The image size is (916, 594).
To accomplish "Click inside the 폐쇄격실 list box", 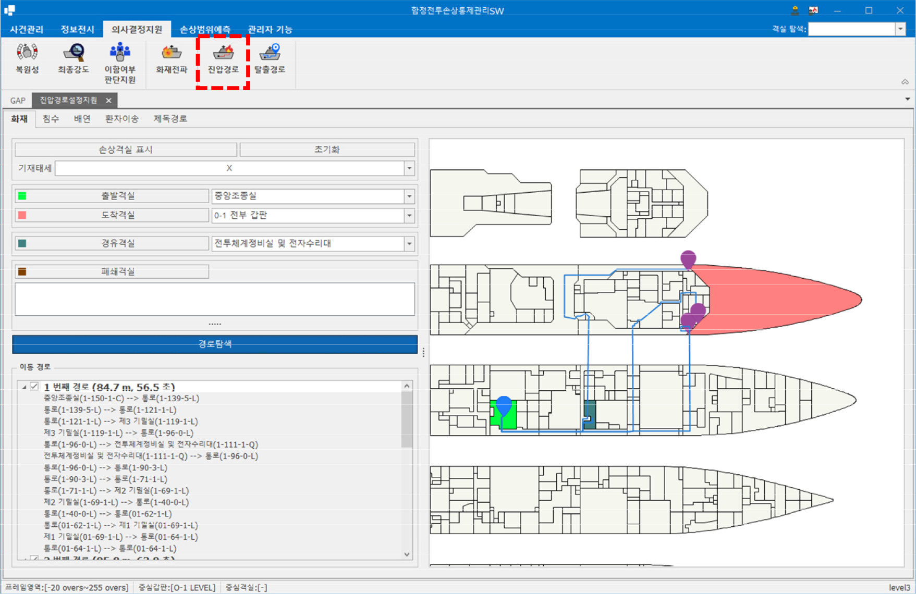I will coord(215,299).
